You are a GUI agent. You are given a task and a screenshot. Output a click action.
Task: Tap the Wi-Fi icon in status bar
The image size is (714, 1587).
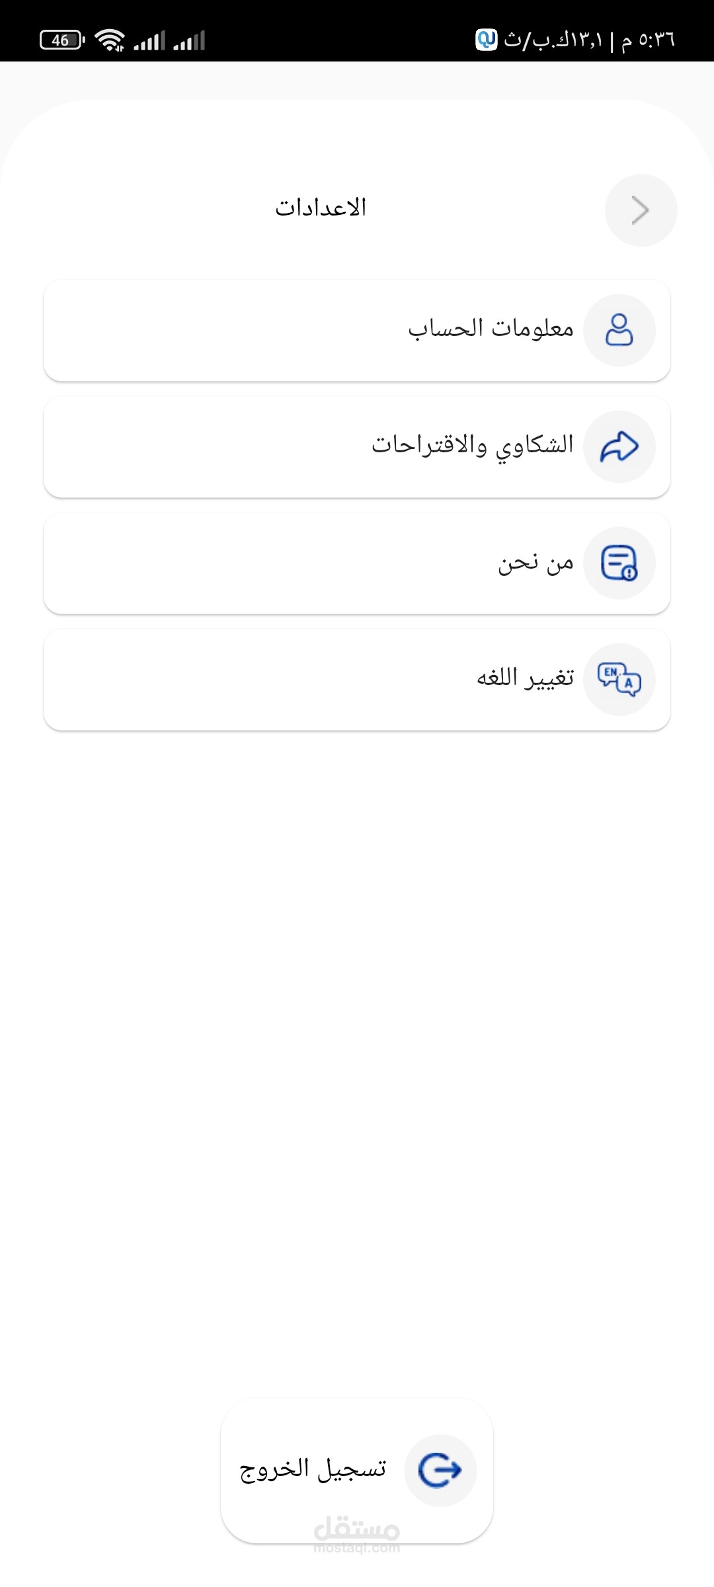coord(110,40)
